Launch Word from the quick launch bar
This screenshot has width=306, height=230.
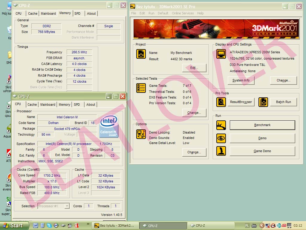coord(35,226)
